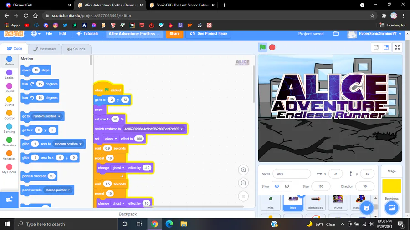Zoom out on the code workspace
Image resolution: width=410 pixels, height=230 pixels.
point(243,183)
